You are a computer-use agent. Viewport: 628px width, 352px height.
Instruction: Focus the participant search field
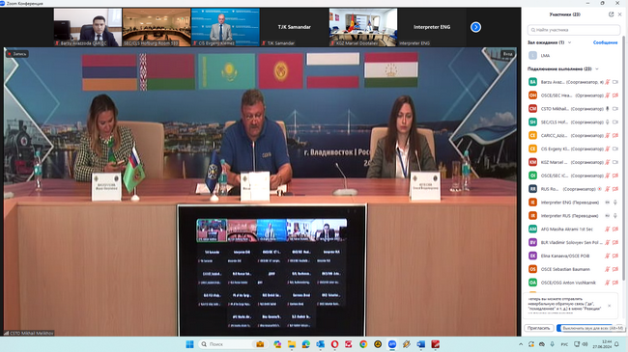[x=574, y=30]
